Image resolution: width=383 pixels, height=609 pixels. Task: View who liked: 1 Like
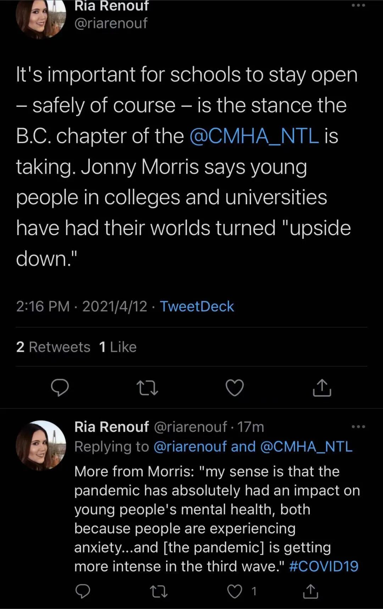pos(118,347)
